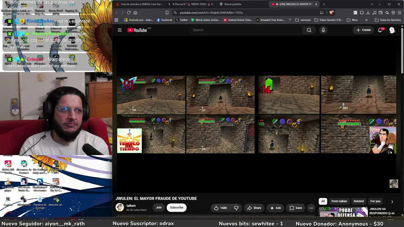Go to the browser home page

coord(135,13)
